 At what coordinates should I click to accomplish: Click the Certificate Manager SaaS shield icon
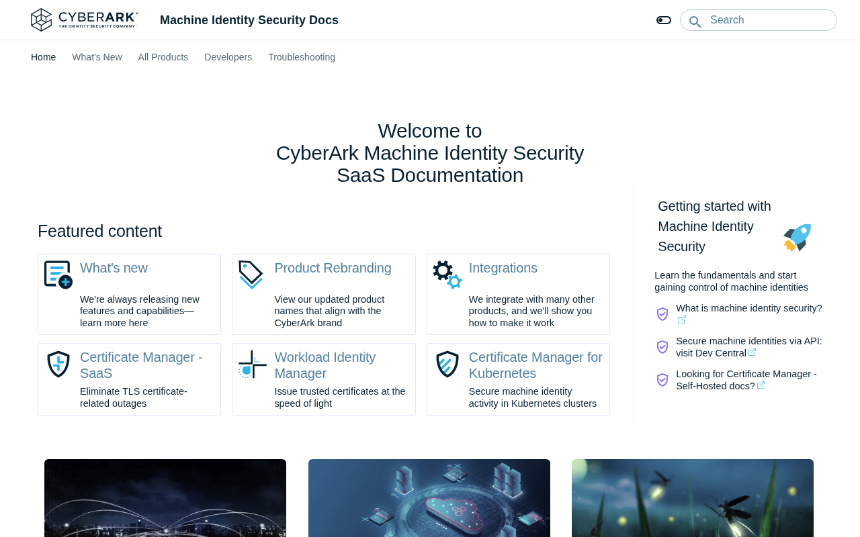pos(58,364)
